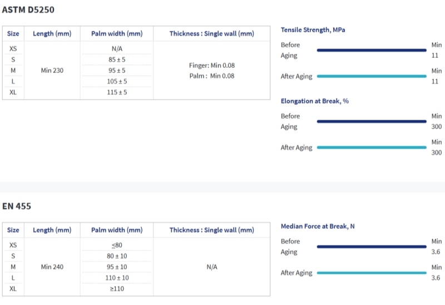Click the ASTM D5250 section heading
The image size is (445, 305).
28,10
